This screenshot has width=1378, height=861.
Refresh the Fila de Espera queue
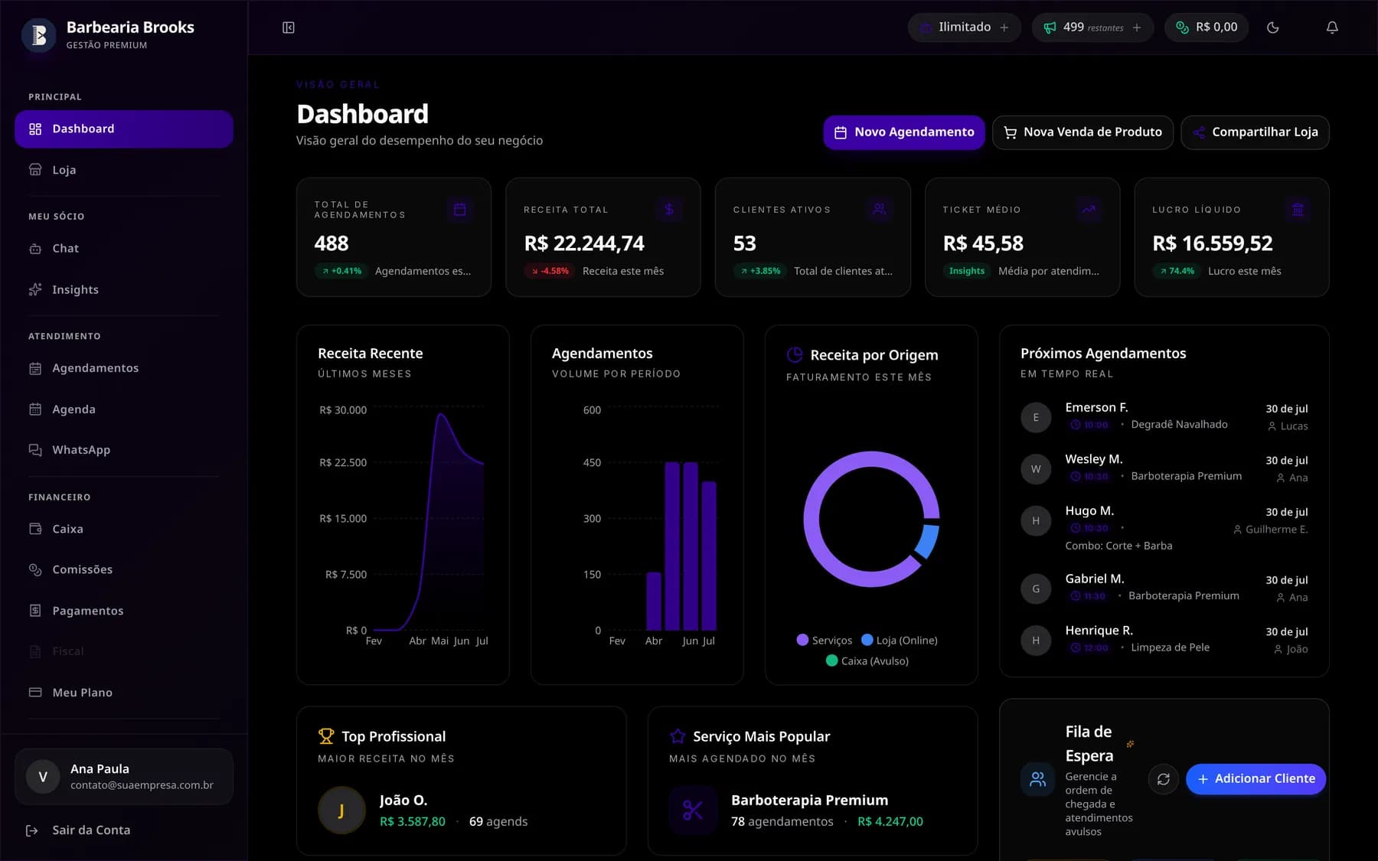click(1163, 779)
